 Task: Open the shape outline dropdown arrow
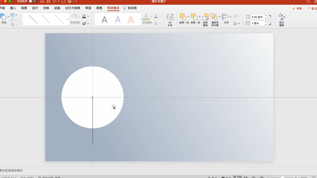[88, 16]
